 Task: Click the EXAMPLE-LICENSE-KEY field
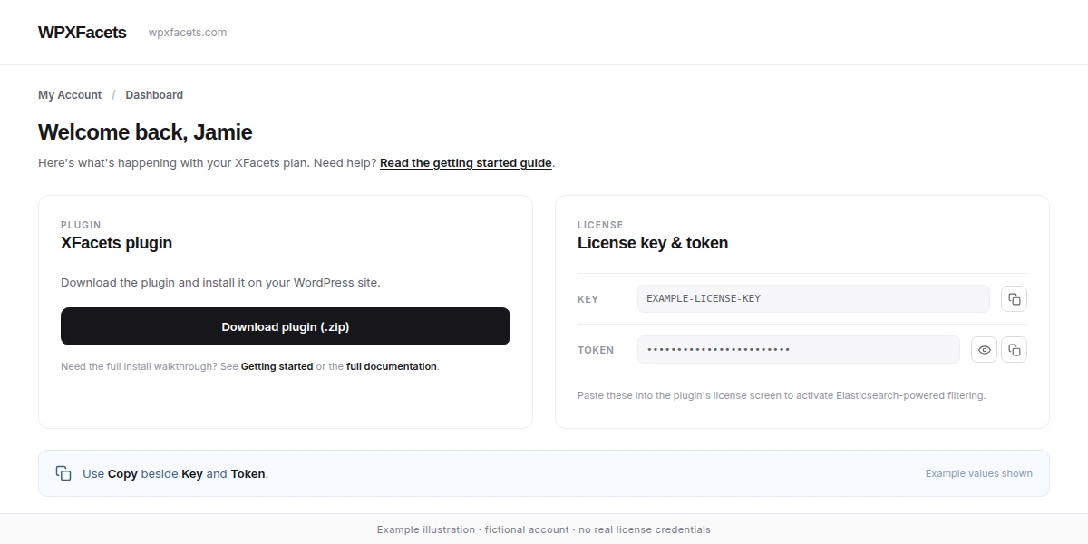tap(813, 299)
